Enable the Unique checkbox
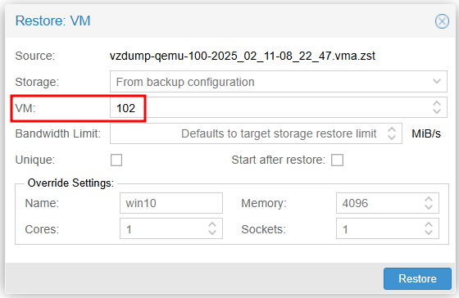 [x=116, y=160]
